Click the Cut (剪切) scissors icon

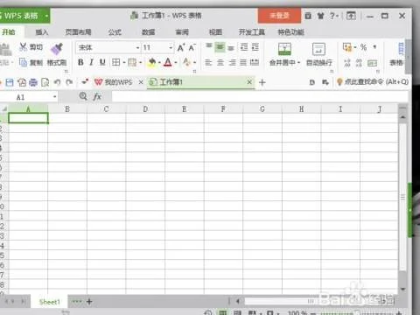[x=23, y=47]
